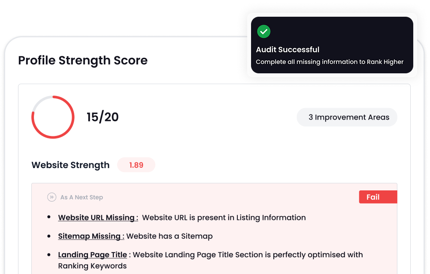Click the bullet before Website URL Missing
The width and height of the screenshot is (430, 274).
tap(49, 217)
